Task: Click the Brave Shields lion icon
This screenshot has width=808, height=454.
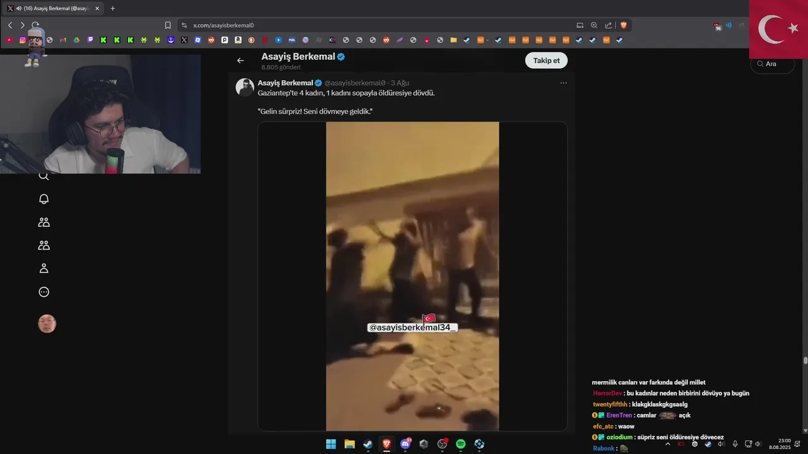Action: tap(624, 25)
